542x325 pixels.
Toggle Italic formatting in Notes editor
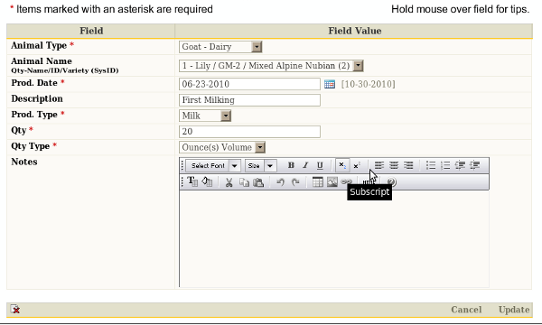point(305,165)
